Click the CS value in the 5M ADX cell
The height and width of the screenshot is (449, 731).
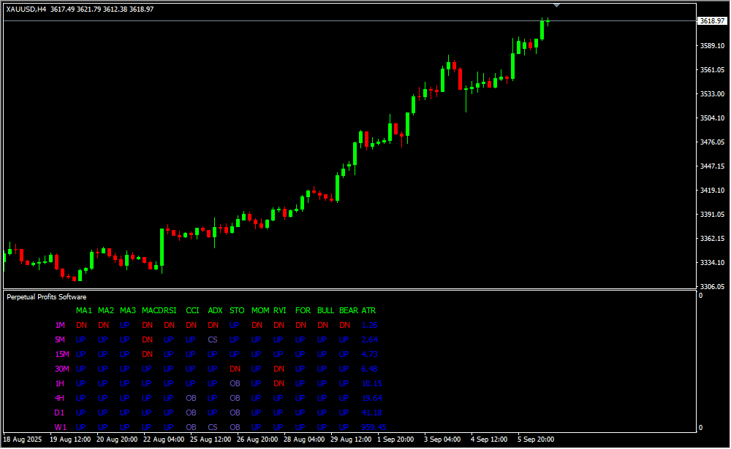213,340
